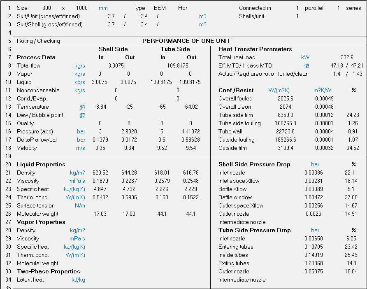Viewport: 367px width, 289px height.
Task: Click the fouled area ratio value 1.4
Action: click(337, 74)
